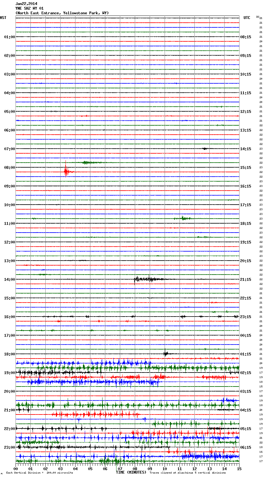Select the '05:00' MST time label

pyautogui.click(x=10, y=112)
